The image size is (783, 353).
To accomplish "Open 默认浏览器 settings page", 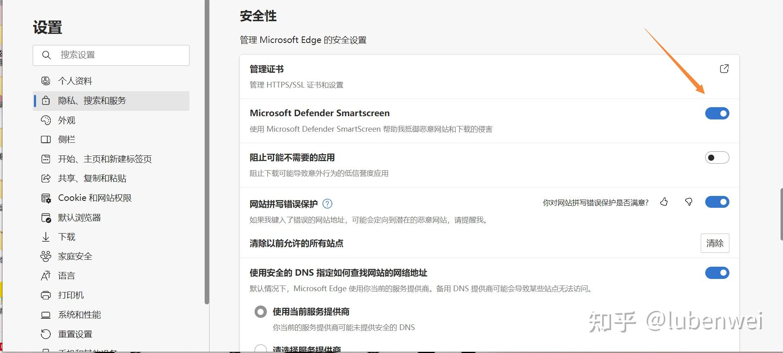I will 111,218.
